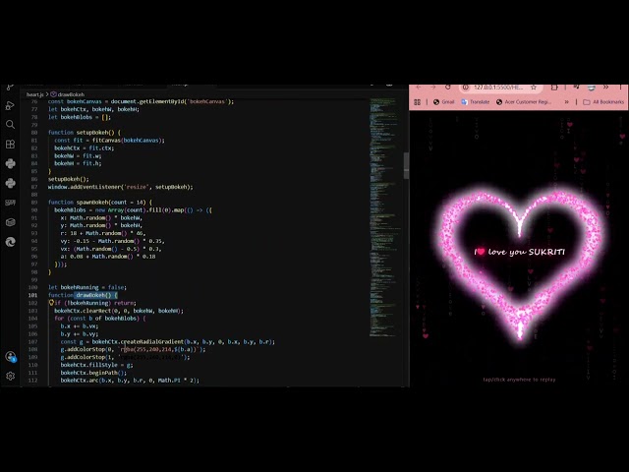Click the 'I love you SUKRITI' message
The height and width of the screenshot is (472, 629).
click(x=520, y=252)
